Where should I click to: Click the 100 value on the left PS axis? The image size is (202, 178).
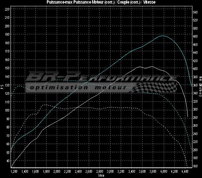tap(7, 110)
